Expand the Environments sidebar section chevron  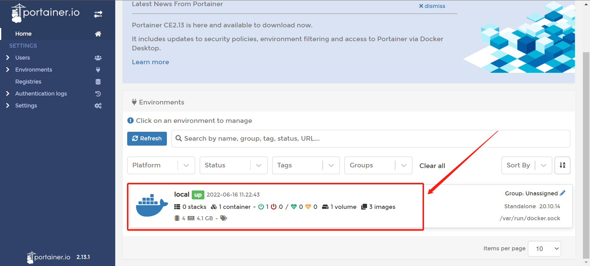[8, 69]
